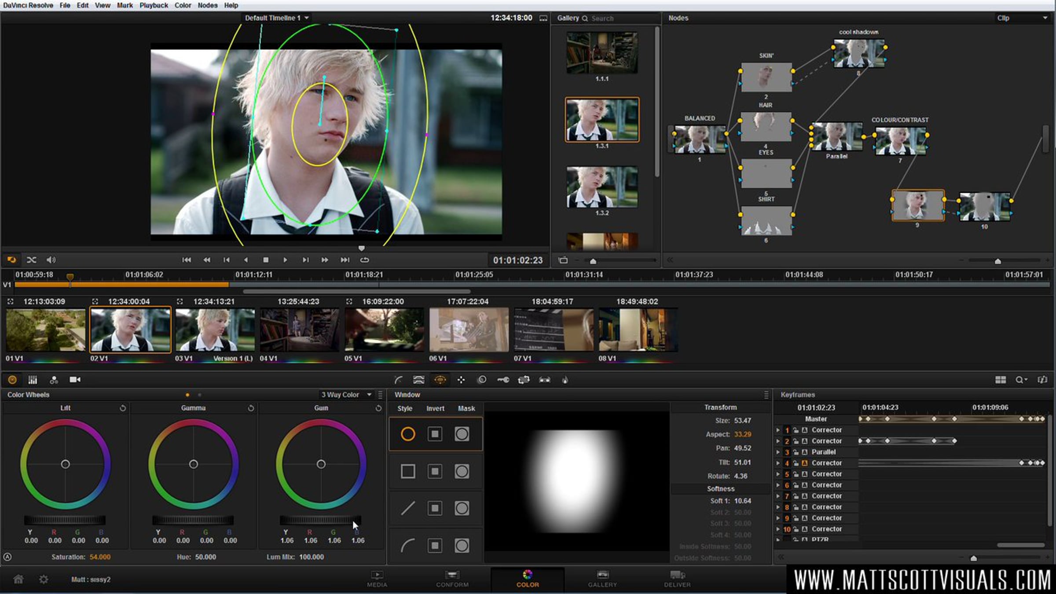Image resolution: width=1056 pixels, height=594 pixels.
Task: Open the Clip dropdown in Nodes panel
Action: (1022, 18)
